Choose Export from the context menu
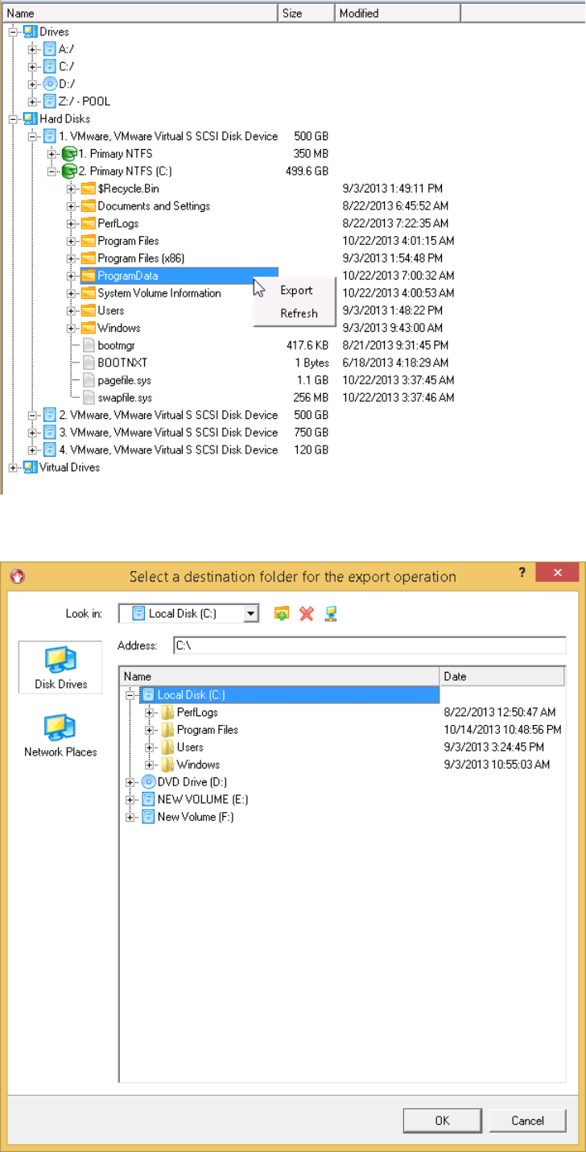Screen dimensions: 586x1152 (296, 291)
